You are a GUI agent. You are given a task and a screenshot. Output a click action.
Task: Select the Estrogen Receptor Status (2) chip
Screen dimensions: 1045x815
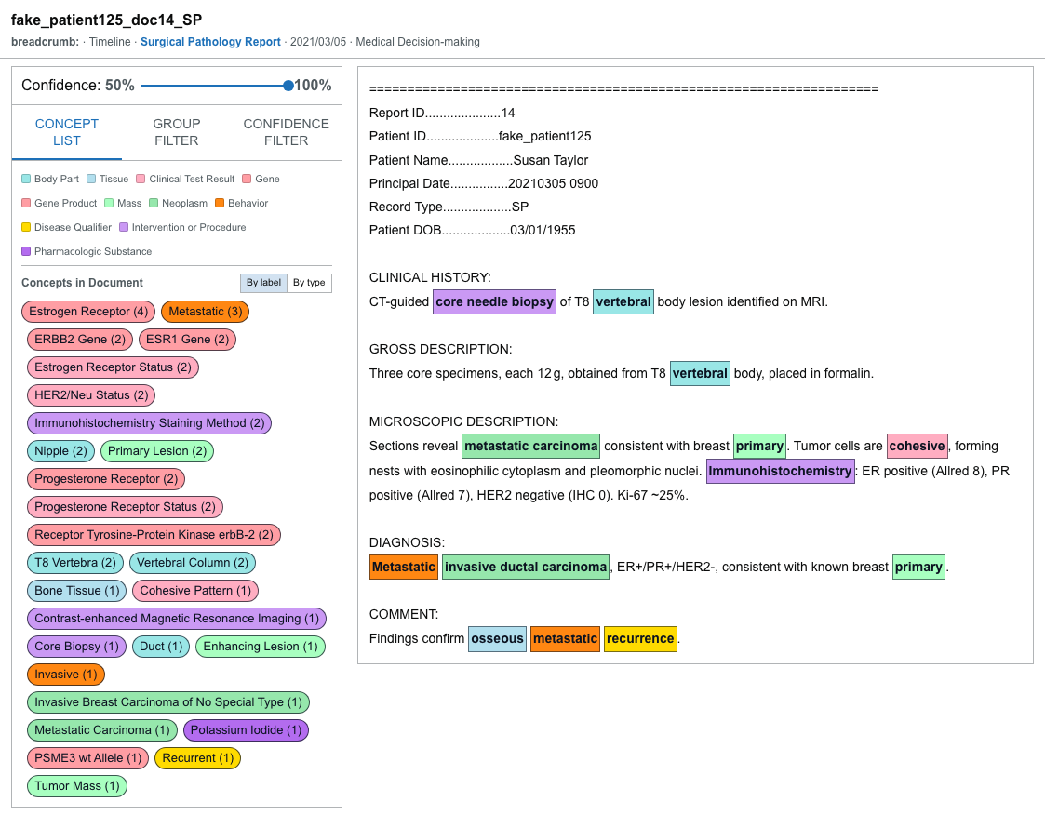[113, 367]
